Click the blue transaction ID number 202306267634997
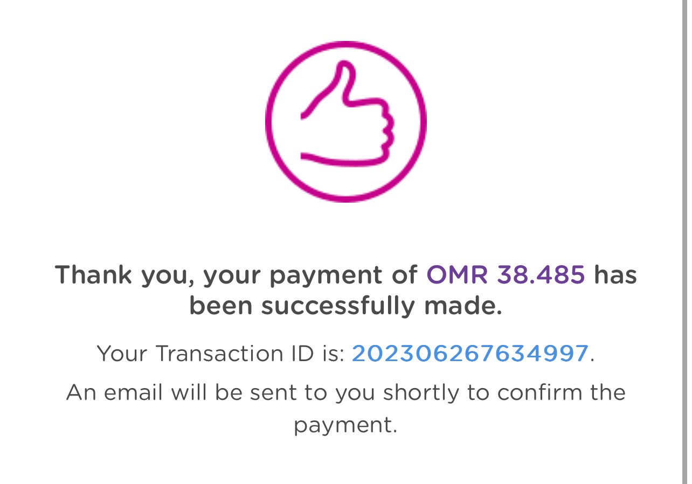This screenshot has height=484, width=692. (469, 354)
